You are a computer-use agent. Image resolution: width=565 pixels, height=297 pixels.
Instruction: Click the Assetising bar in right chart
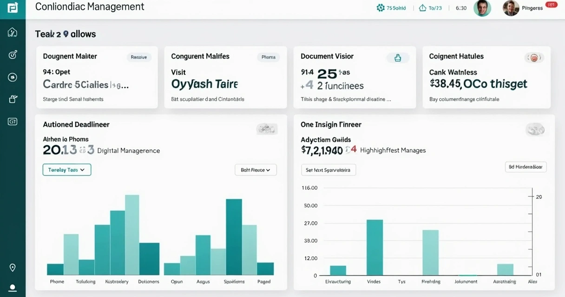point(505,270)
